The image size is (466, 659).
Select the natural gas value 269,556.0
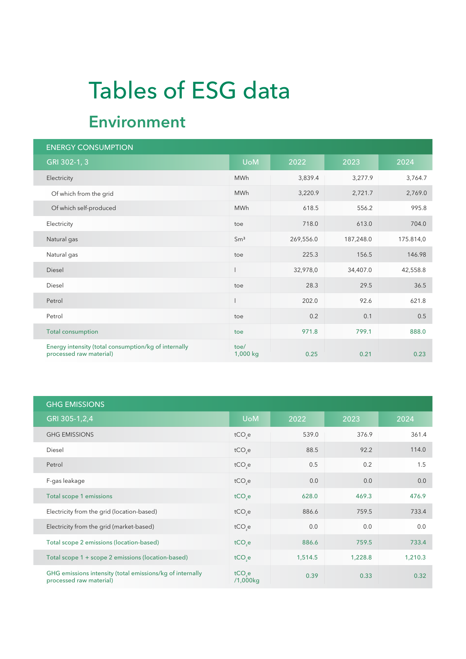[304, 239]
